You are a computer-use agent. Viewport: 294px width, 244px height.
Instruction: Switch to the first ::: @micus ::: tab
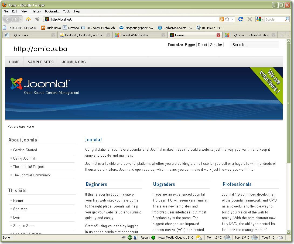30,35
